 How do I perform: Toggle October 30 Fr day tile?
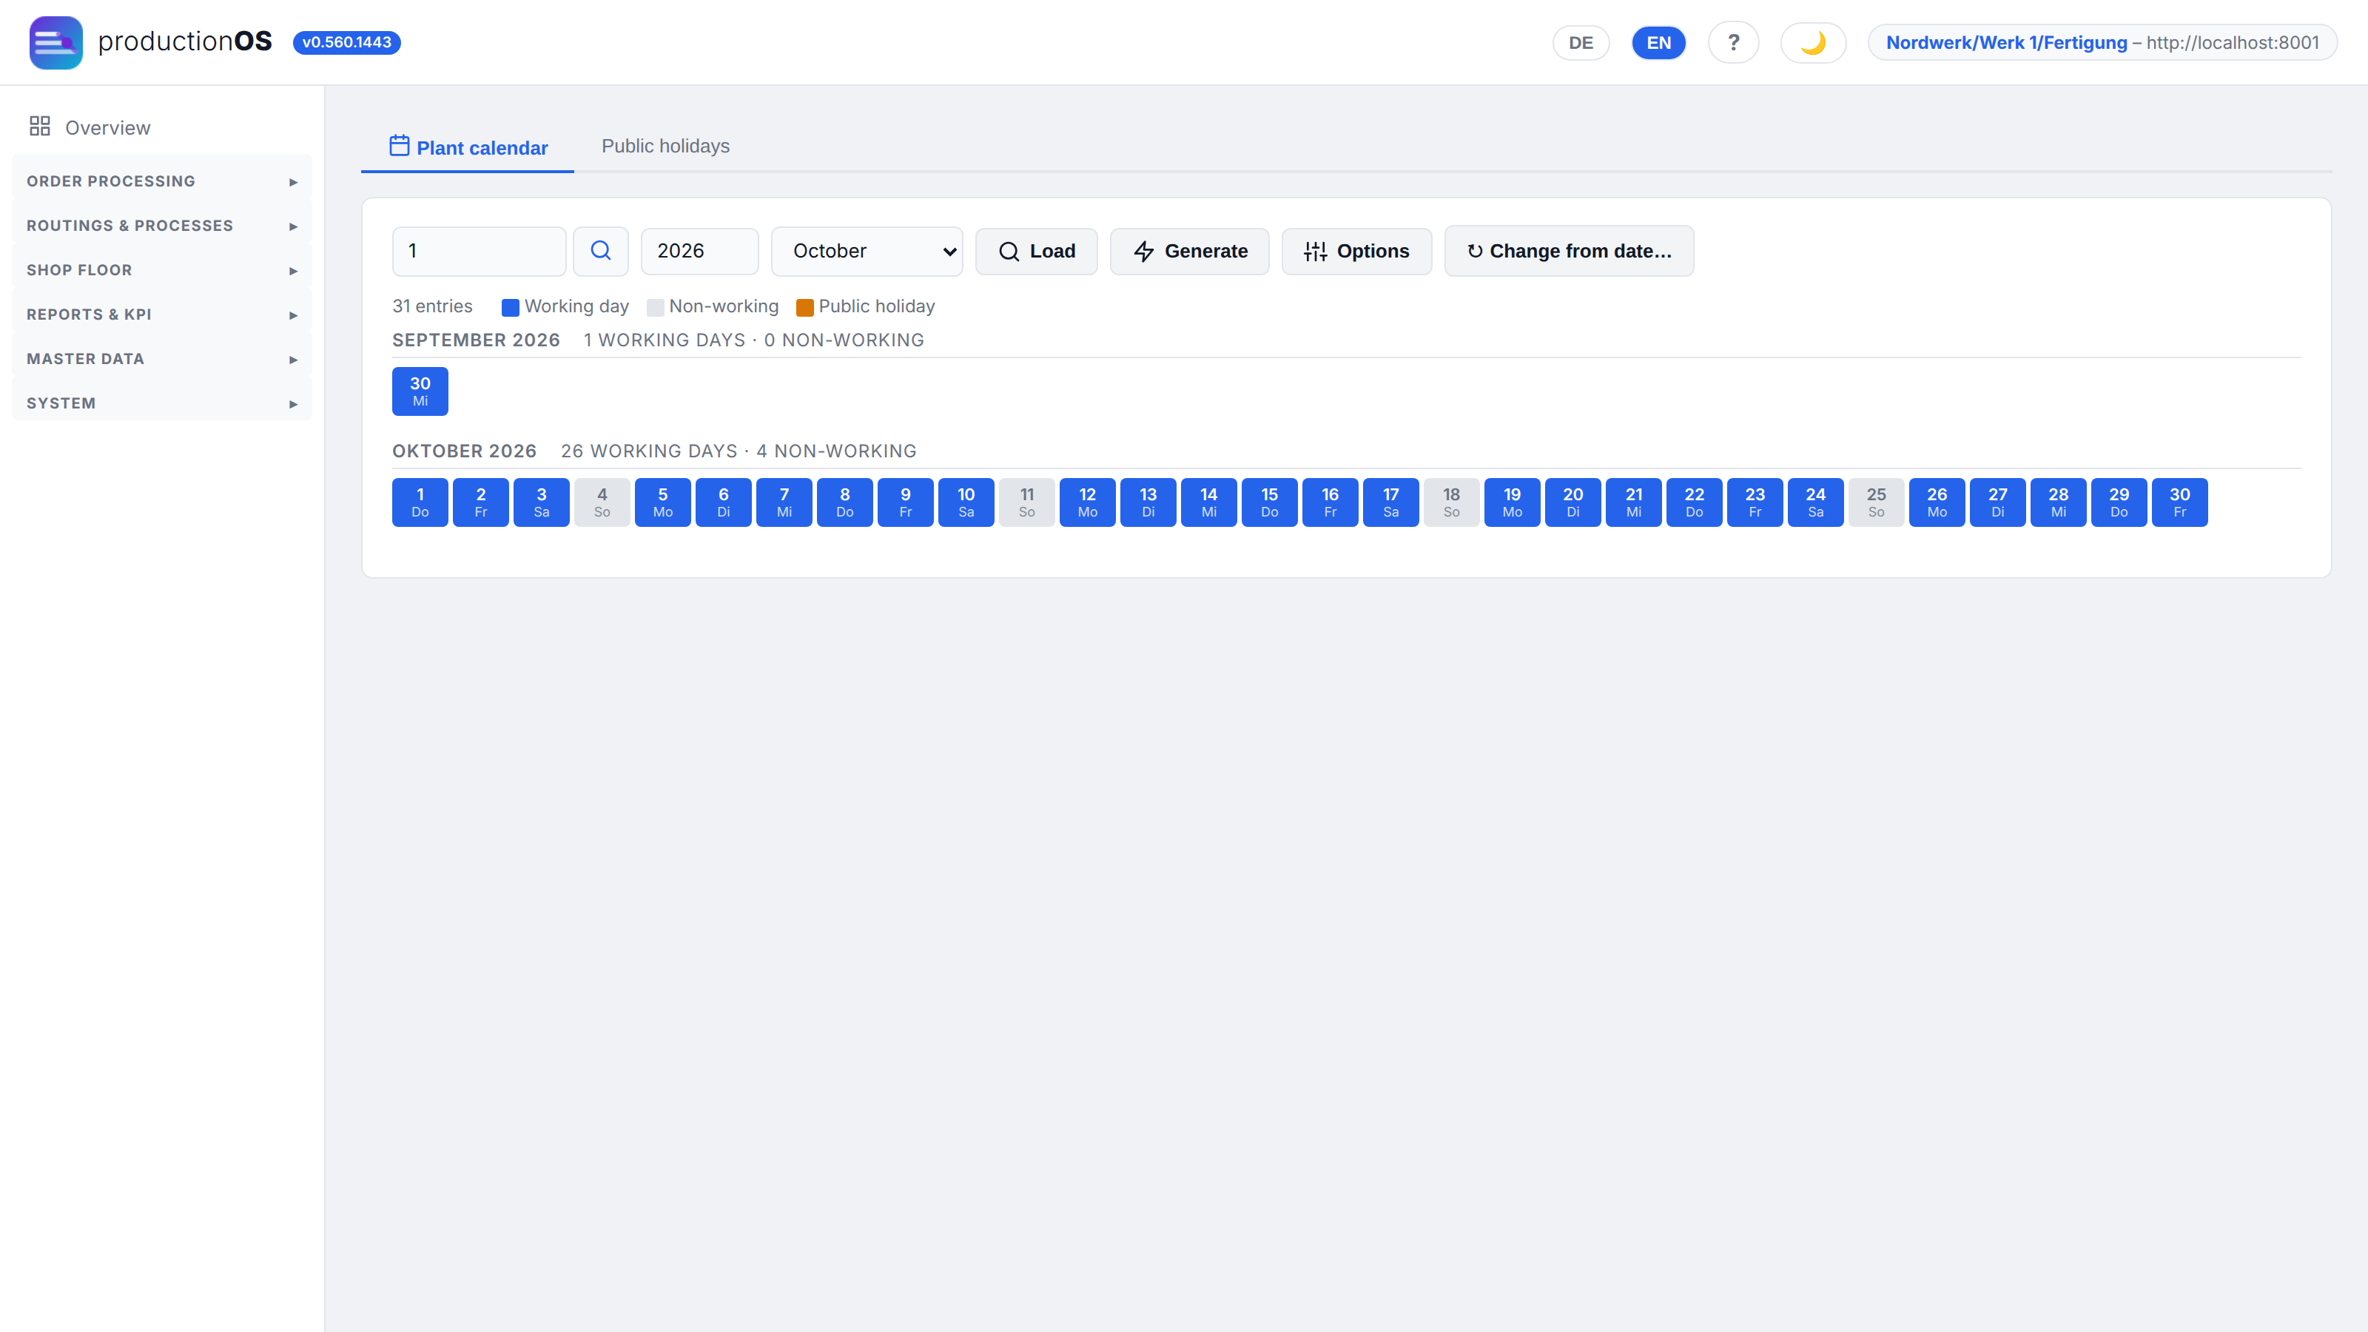[2179, 502]
